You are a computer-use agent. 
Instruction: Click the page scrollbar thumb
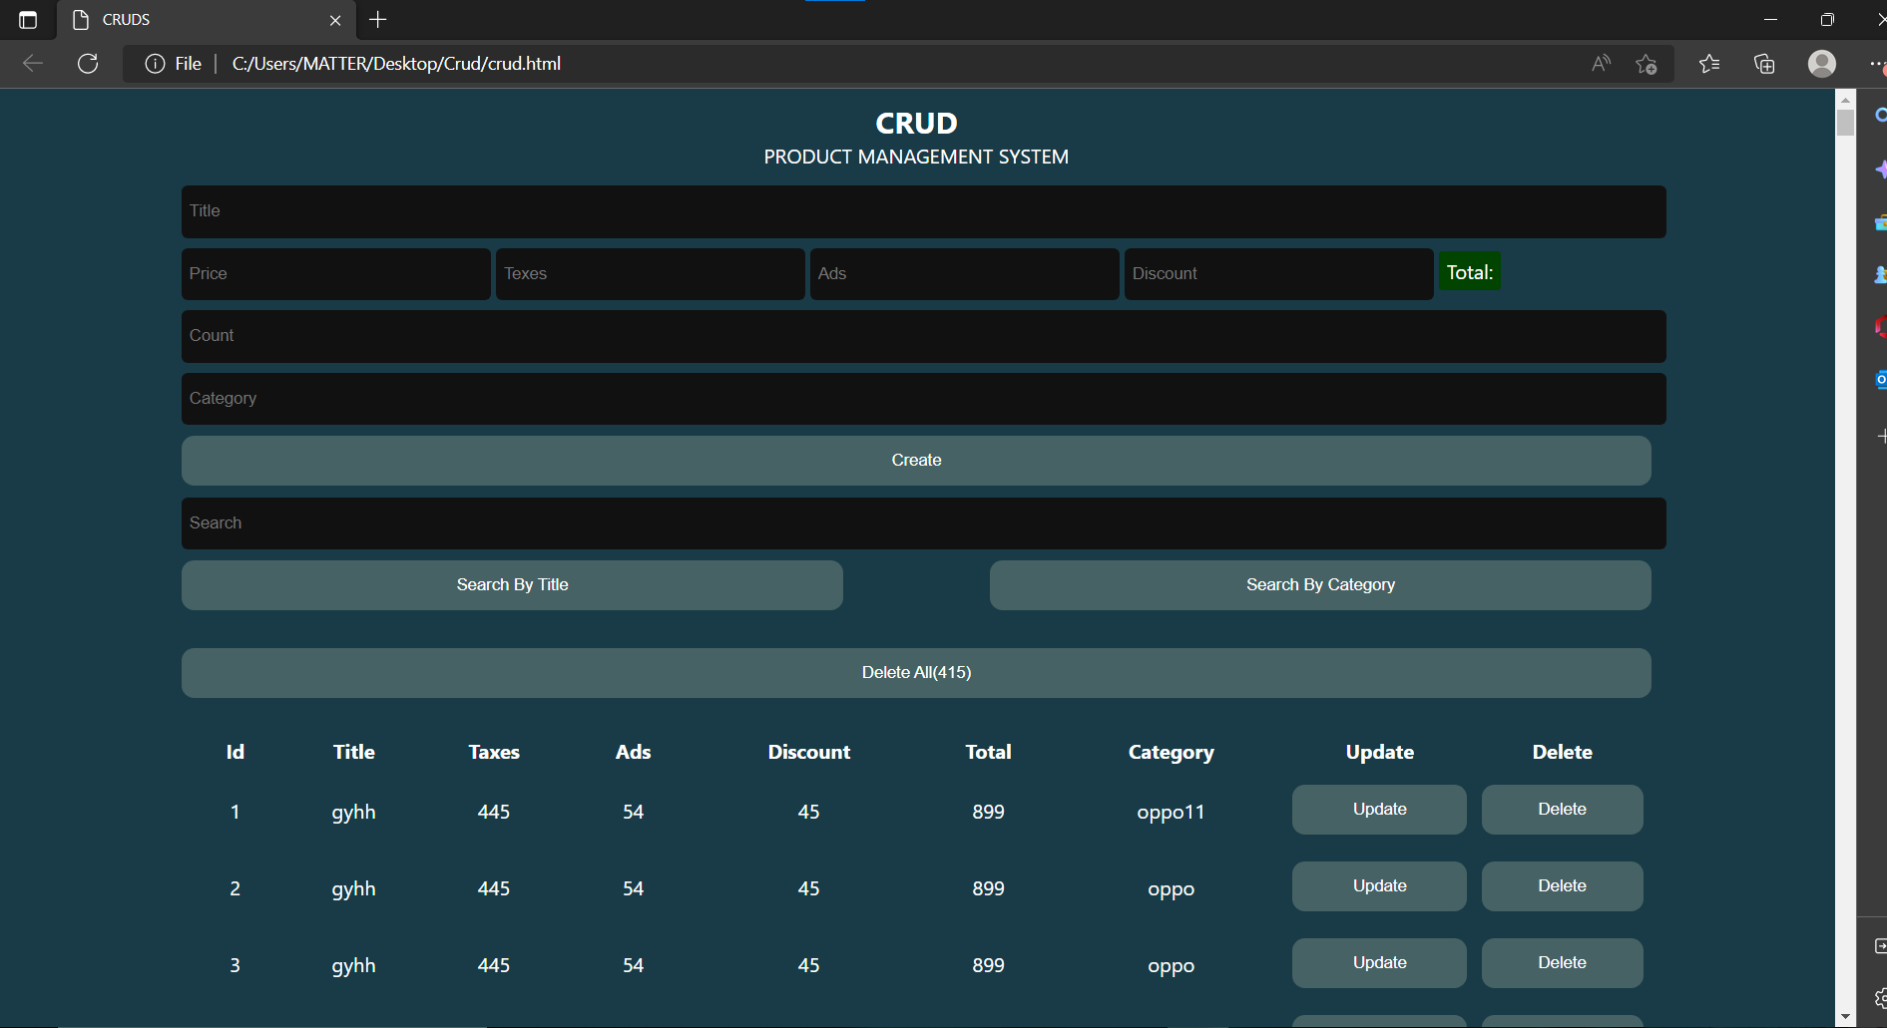[1843, 121]
